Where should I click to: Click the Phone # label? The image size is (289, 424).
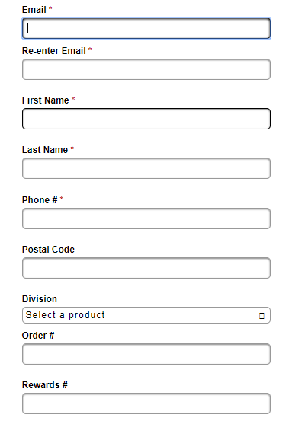click(40, 200)
